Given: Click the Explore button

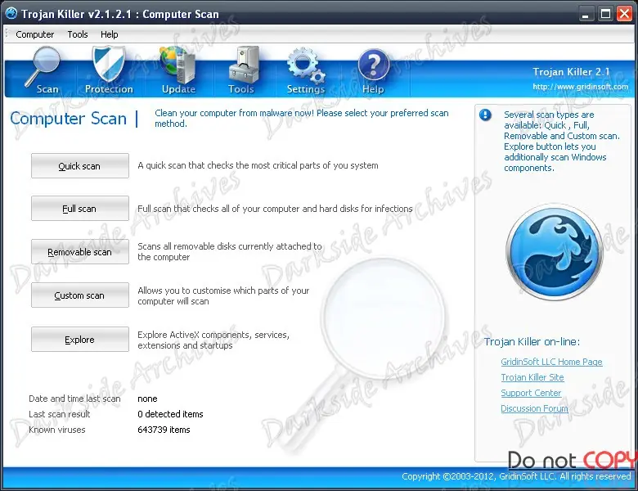Looking at the screenshot, I should click(x=80, y=339).
